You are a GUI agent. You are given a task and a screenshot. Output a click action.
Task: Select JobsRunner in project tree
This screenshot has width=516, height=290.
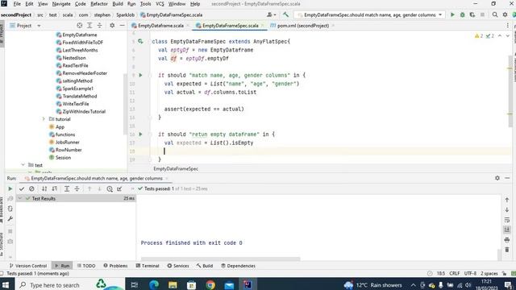coord(67,142)
